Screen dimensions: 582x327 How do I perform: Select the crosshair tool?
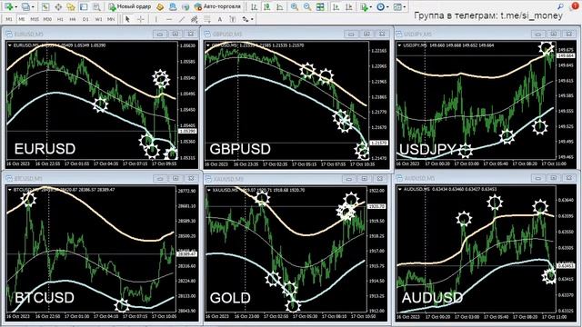pyautogui.click(x=141, y=19)
